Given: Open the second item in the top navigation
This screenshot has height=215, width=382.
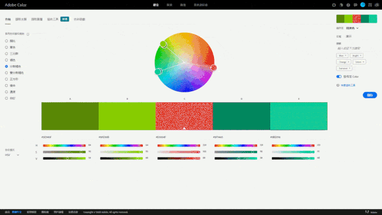Looking at the screenshot, I should pos(169,5).
